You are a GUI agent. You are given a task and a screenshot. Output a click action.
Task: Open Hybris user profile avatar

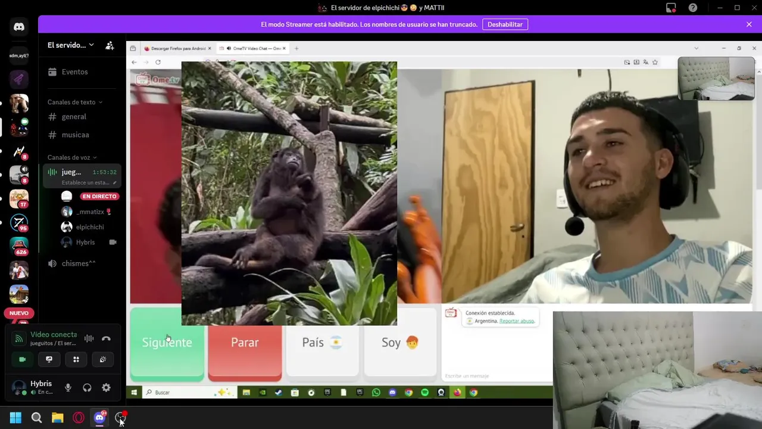point(19,387)
